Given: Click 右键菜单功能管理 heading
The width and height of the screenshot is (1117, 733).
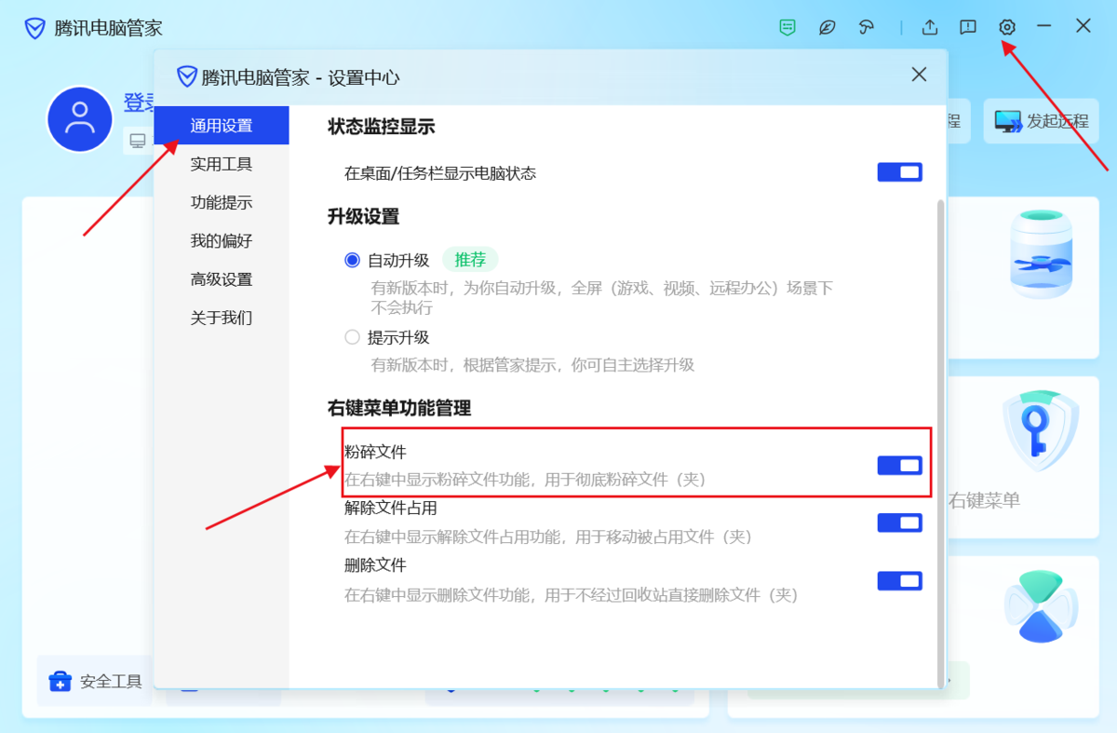Looking at the screenshot, I should pos(399,407).
